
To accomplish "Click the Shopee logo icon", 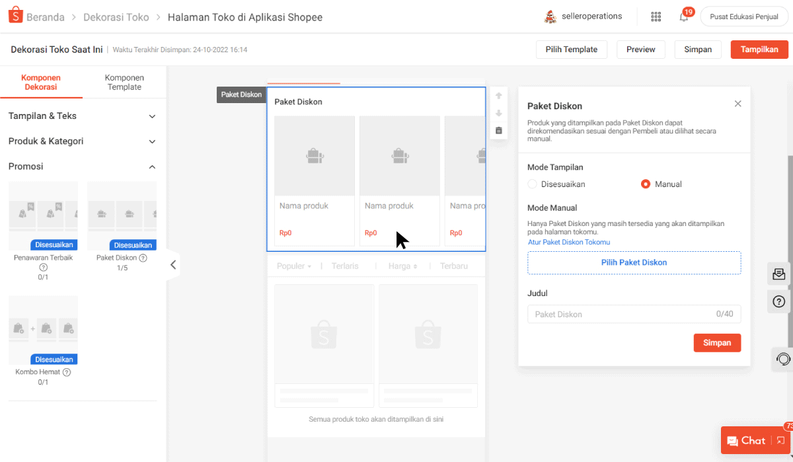I will pyautogui.click(x=16, y=17).
